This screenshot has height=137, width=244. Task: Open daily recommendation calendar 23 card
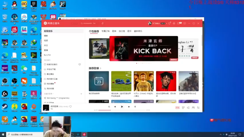[99, 81]
